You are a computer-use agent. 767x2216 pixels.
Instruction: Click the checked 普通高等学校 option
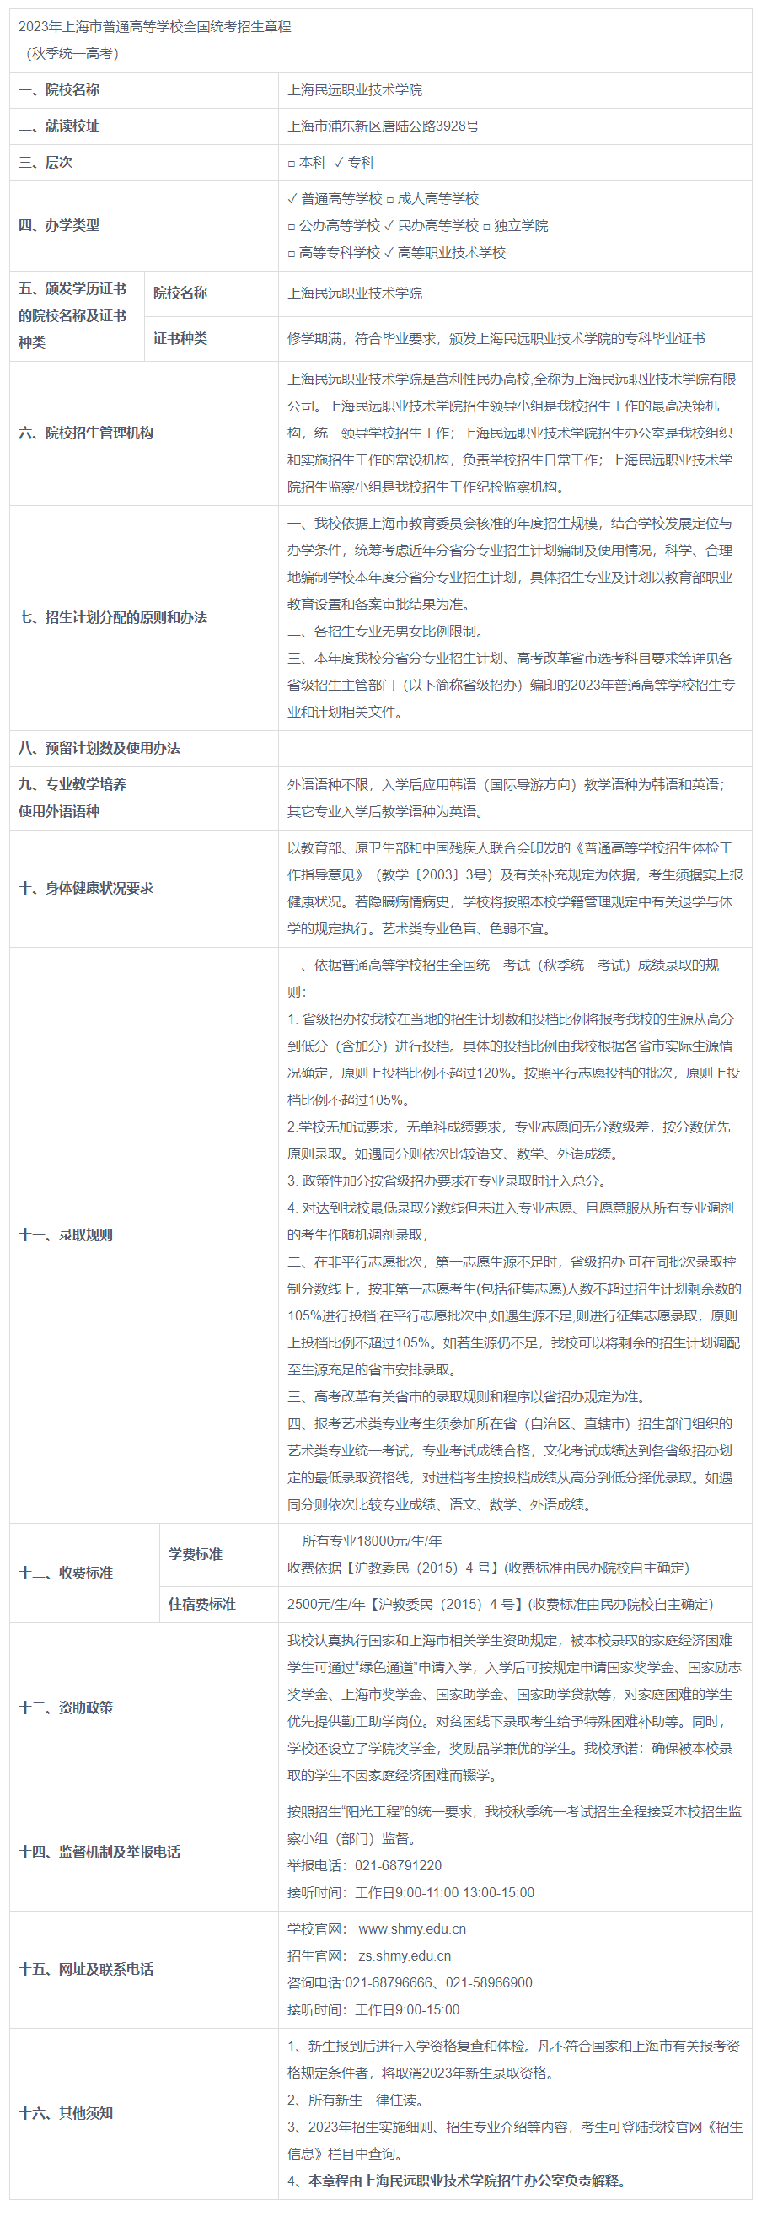pyautogui.click(x=335, y=199)
